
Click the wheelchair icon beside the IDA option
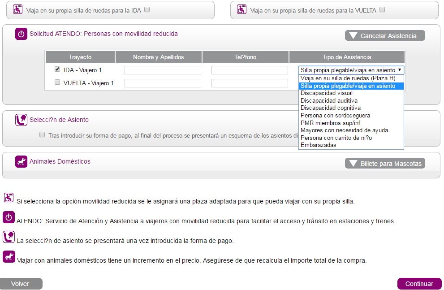point(17,9)
